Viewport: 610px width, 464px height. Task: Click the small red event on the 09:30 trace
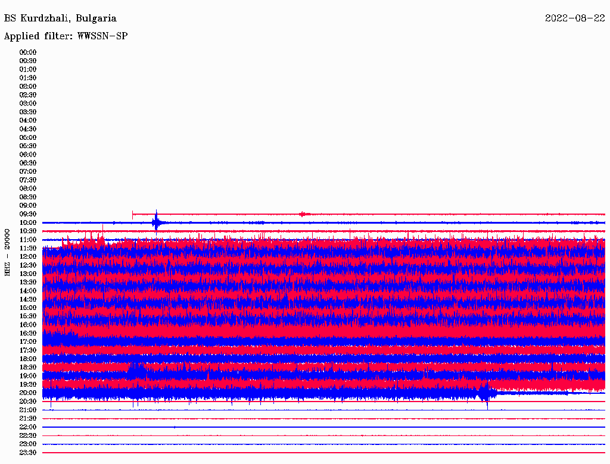click(x=304, y=214)
